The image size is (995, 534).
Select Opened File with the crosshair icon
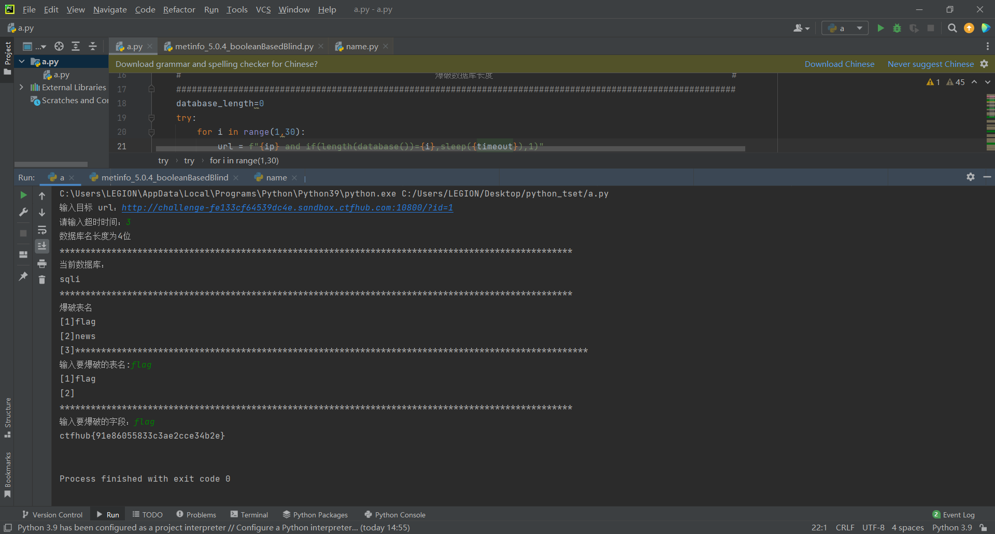tap(59, 46)
